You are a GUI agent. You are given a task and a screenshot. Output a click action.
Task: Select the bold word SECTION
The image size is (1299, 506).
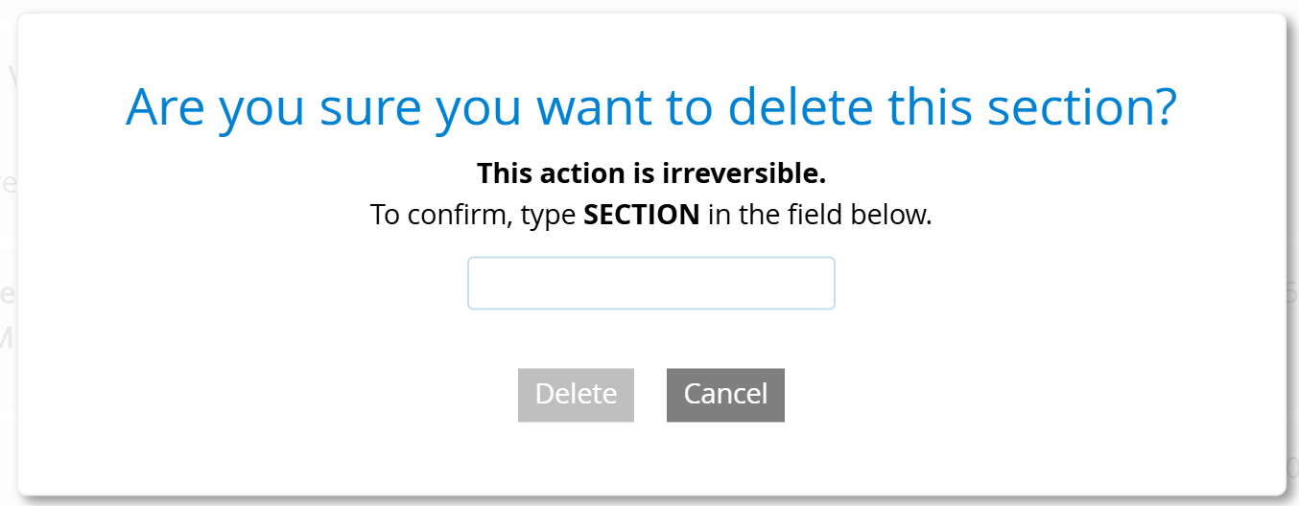point(642,215)
